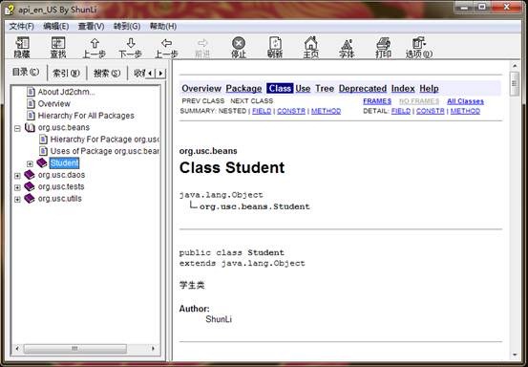Collapse the org.usc.beans tree node
Viewport: 528px width, 367px height.
pos(17,128)
